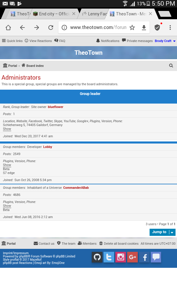Open the forum search magnifier icon
Screen dimensions: 177x303
tap(171, 66)
